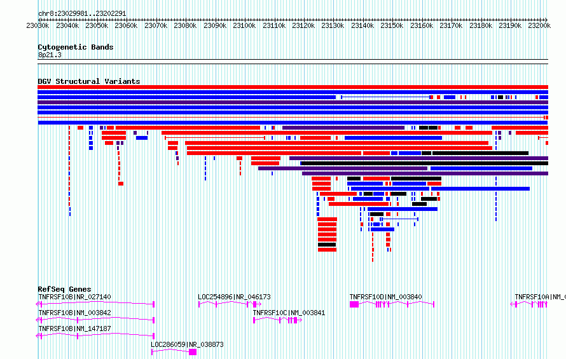
Task: Click the chr8:23029981..23202291 coordinates label
Action: [x=82, y=14]
